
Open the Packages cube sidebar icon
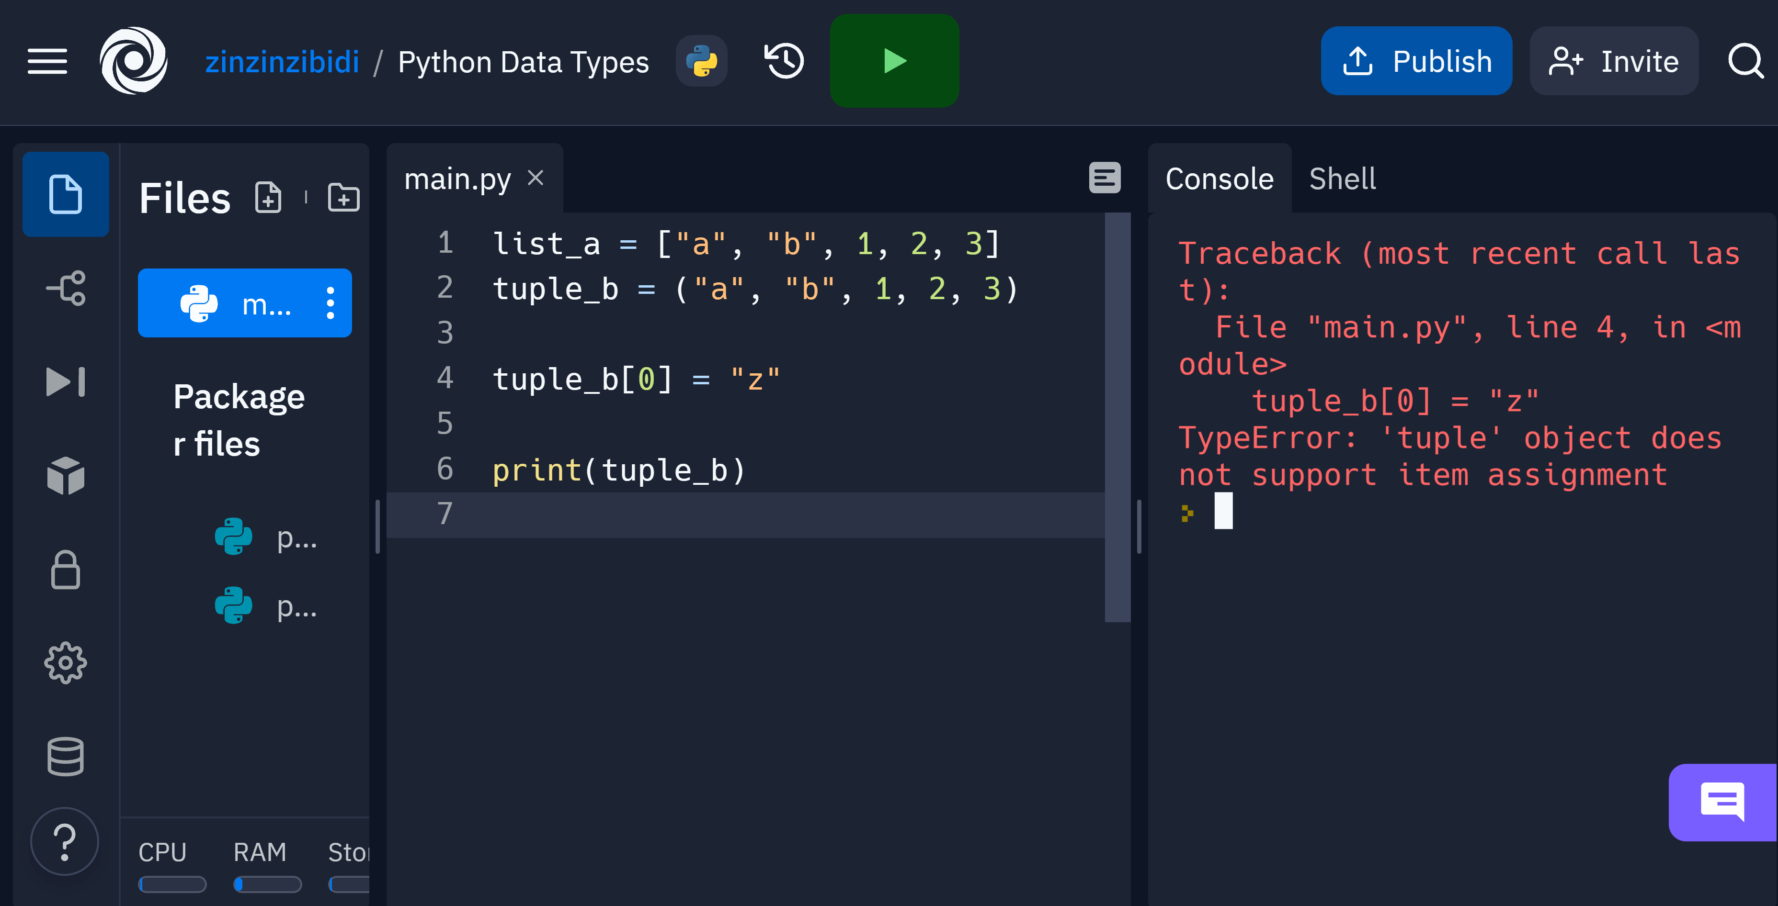pyautogui.click(x=66, y=476)
